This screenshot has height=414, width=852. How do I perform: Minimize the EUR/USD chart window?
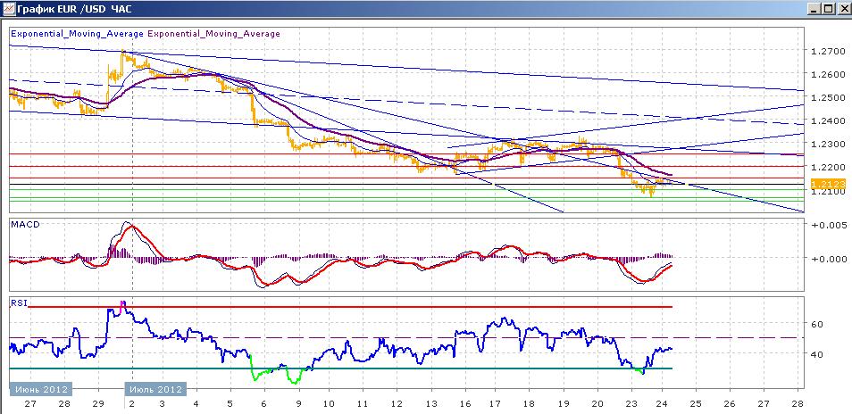[814, 9]
